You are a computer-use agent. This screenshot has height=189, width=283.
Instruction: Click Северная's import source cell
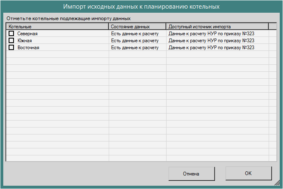tap(211, 34)
